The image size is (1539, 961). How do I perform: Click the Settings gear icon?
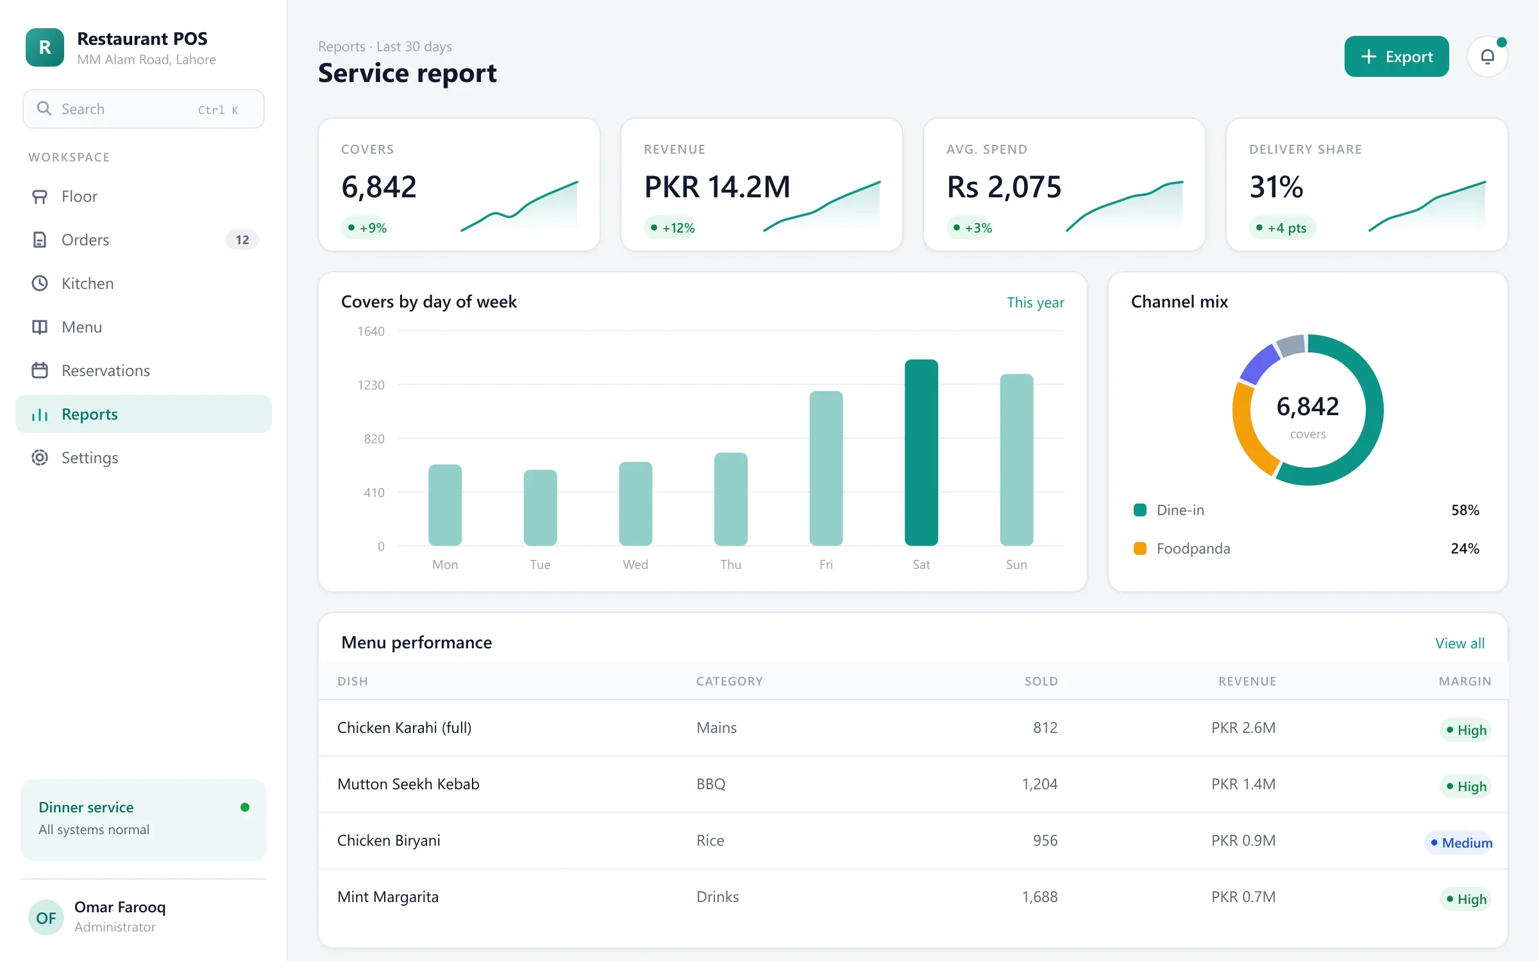(40, 458)
